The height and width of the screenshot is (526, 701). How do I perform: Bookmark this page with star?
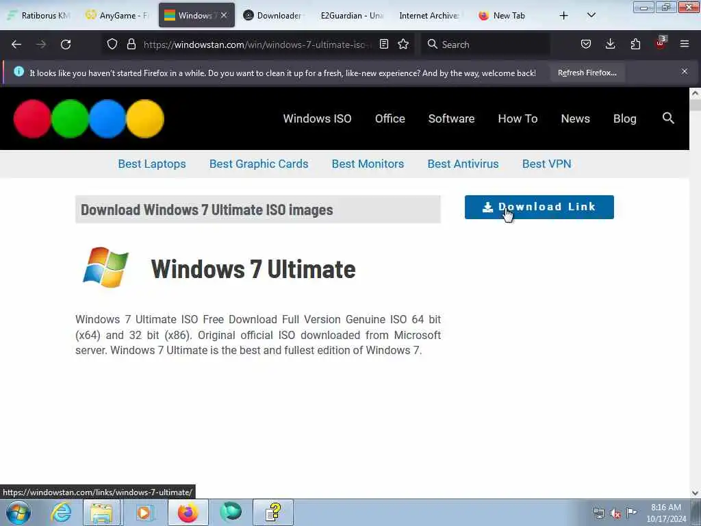click(x=403, y=44)
